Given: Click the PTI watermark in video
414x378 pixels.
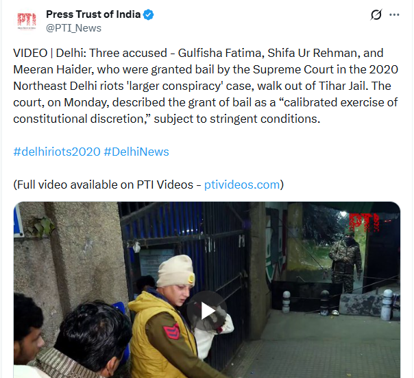Looking at the screenshot, I should (x=364, y=222).
